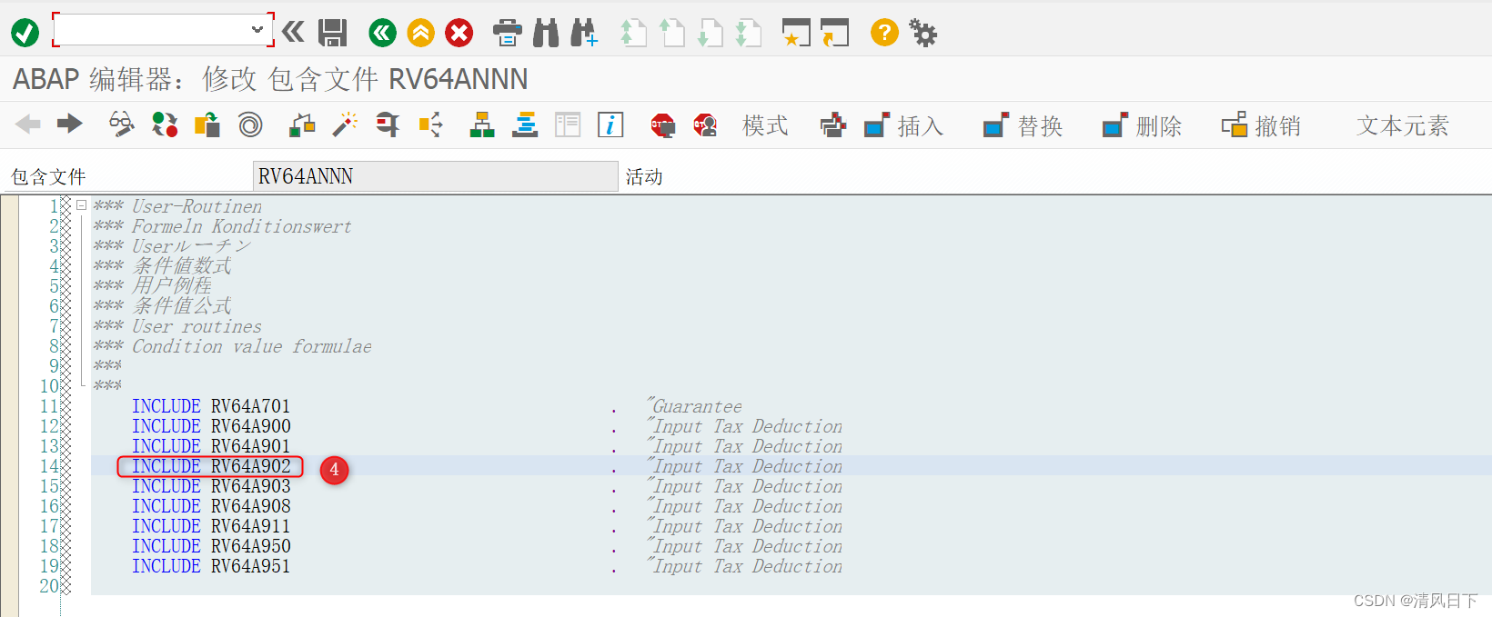Go to next page icon

(x=710, y=34)
